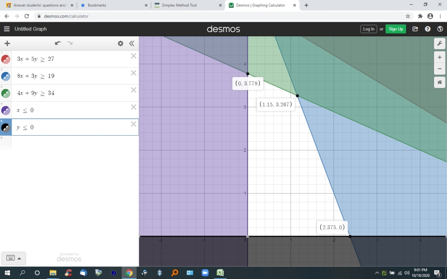Open the Chrome three-dot menu

point(440,16)
